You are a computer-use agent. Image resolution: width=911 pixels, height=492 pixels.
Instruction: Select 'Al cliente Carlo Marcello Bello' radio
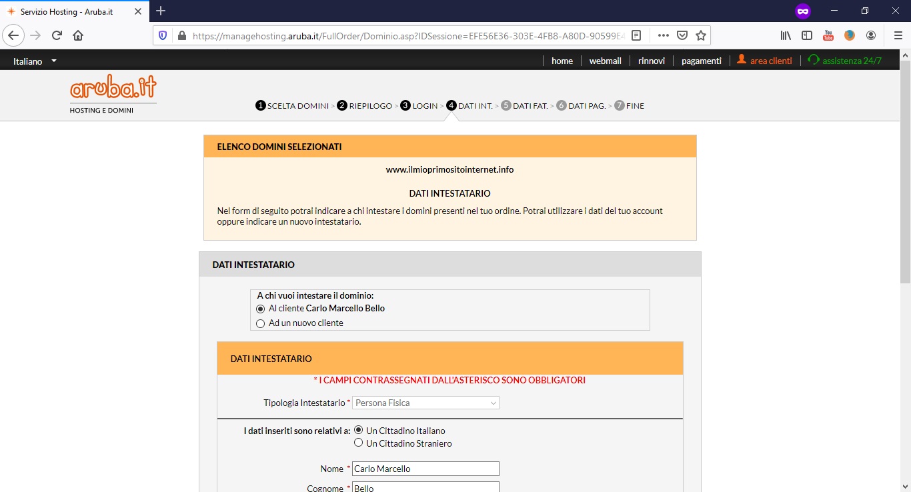[x=261, y=309]
